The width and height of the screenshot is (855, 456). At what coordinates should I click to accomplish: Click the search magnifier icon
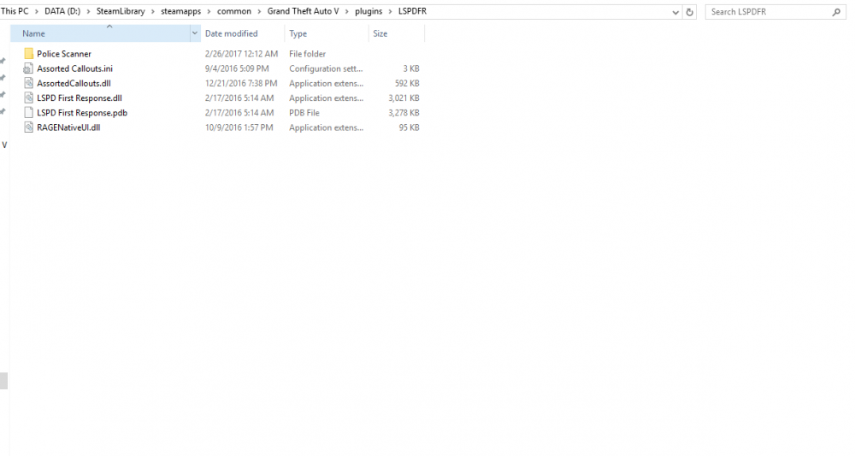tap(836, 11)
